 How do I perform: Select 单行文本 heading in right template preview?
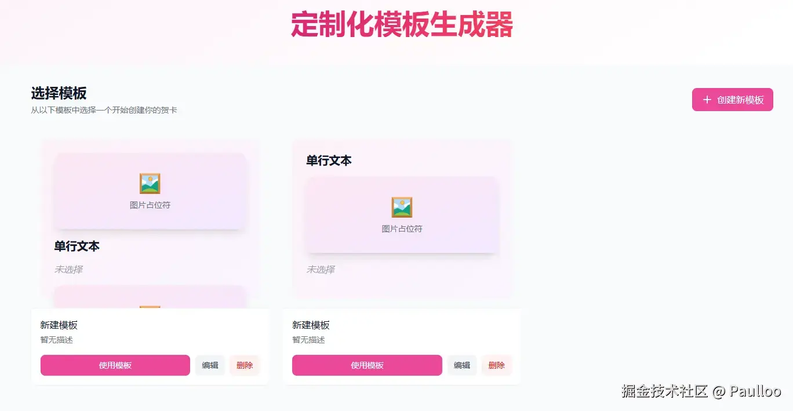pyautogui.click(x=329, y=161)
